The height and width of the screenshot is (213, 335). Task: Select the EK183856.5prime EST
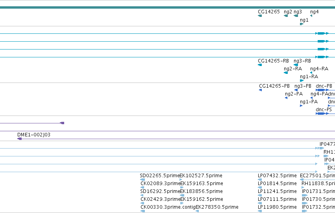point(182,195)
